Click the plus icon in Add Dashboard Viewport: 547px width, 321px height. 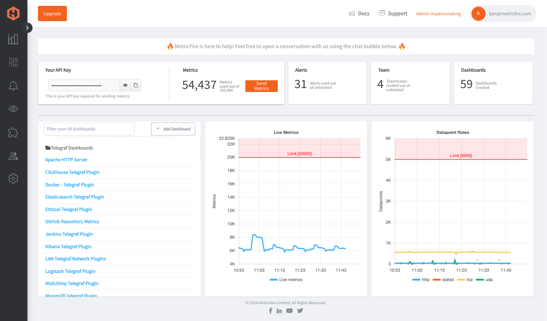click(158, 129)
